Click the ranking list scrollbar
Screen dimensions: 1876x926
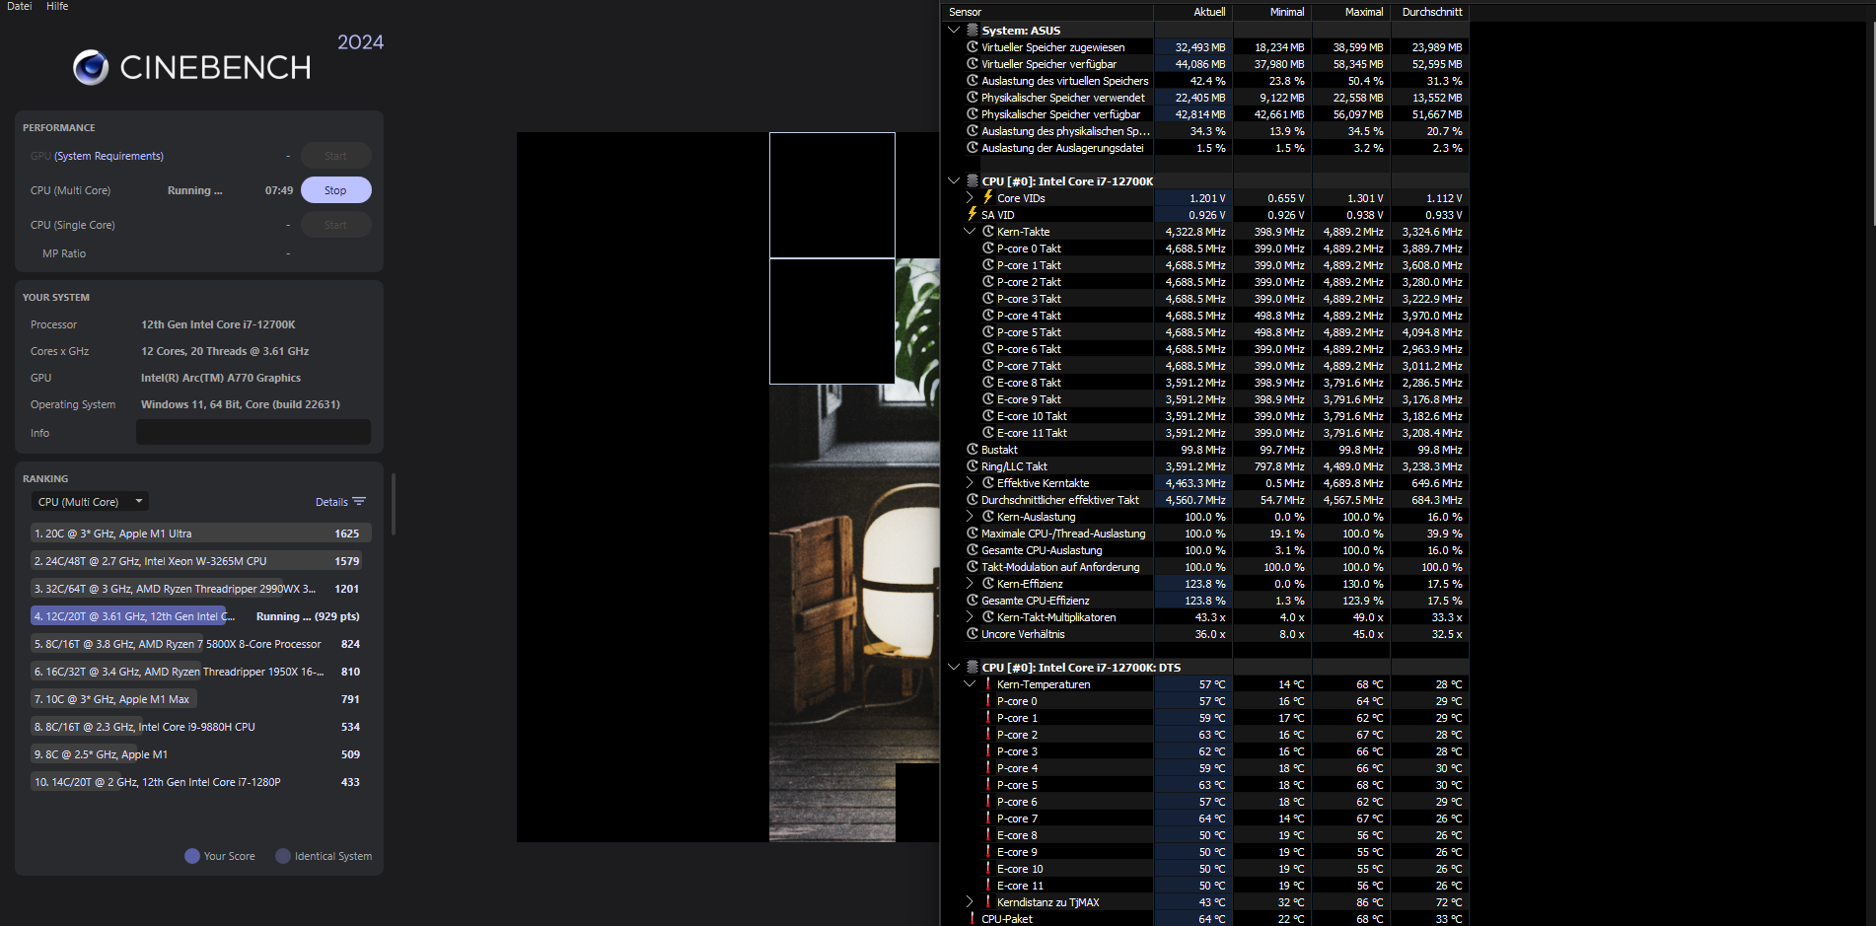[394, 504]
